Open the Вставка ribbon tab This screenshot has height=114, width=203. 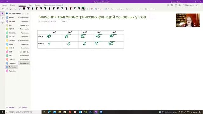(x=13, y=5)
